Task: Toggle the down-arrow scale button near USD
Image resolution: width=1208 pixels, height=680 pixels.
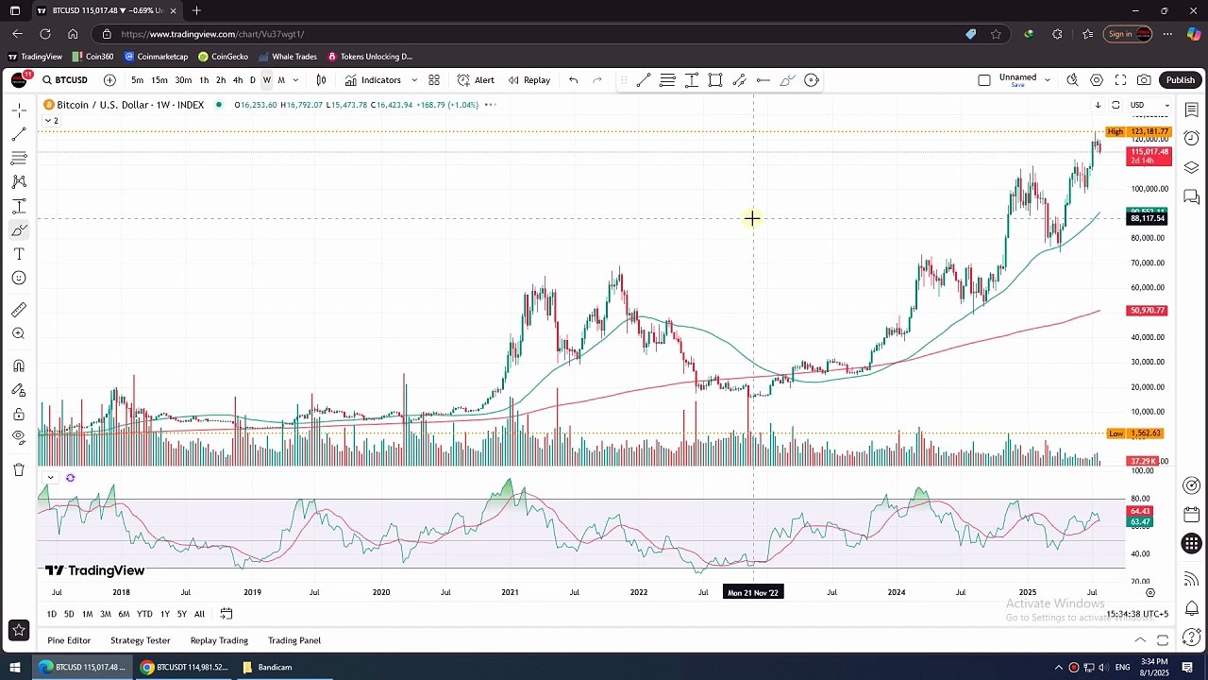Action: click(1098, 105)
